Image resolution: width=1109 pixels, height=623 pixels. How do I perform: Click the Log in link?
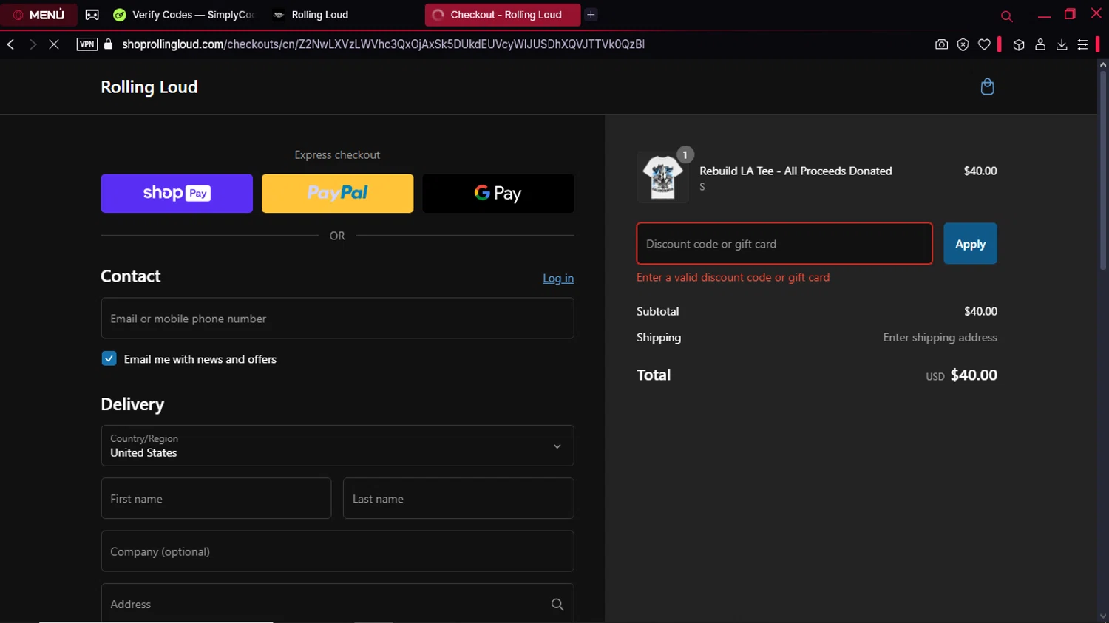558,279
